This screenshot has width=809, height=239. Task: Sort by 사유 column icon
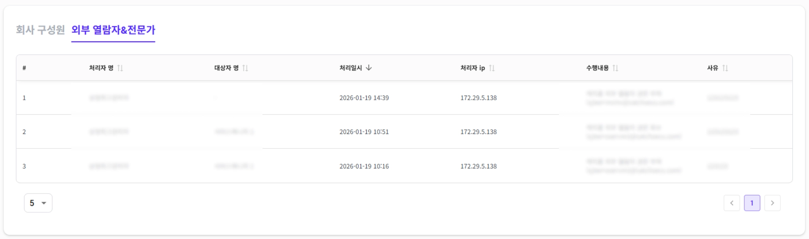tap(725, 68)
